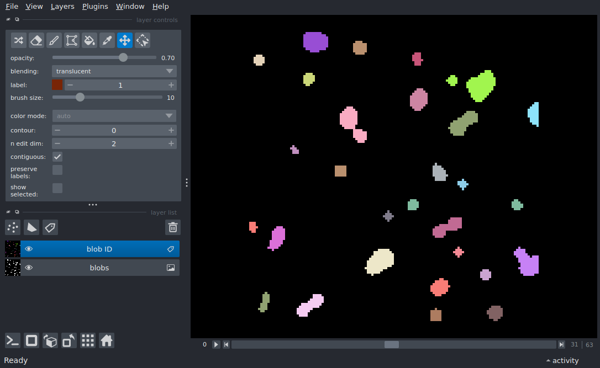Expand the activity panel
This screenshot has height=368, width=600.
[562, 360]
